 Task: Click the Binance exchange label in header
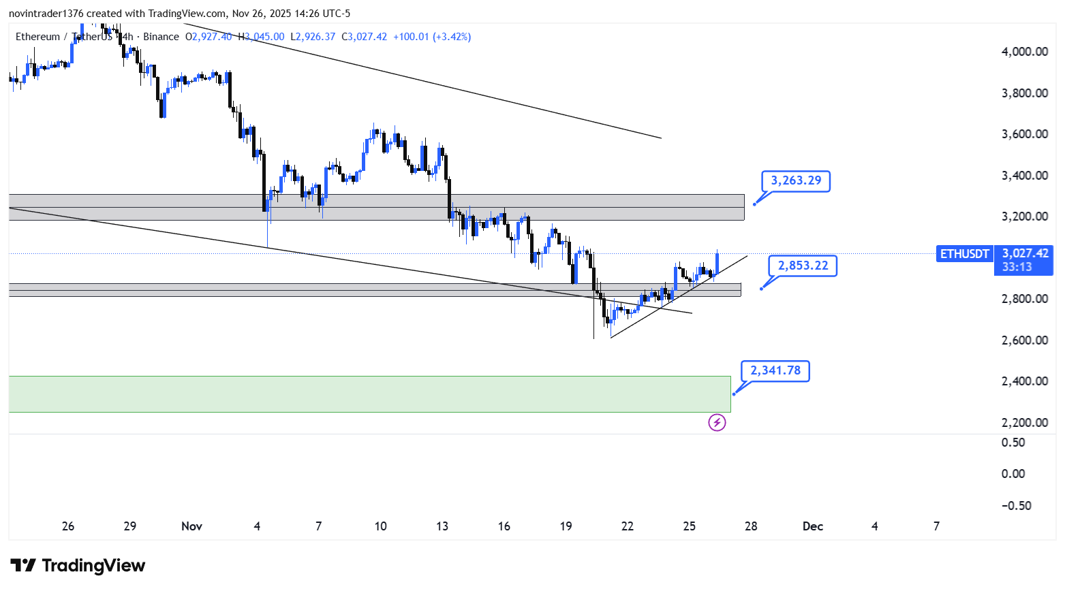click(161, 37)
